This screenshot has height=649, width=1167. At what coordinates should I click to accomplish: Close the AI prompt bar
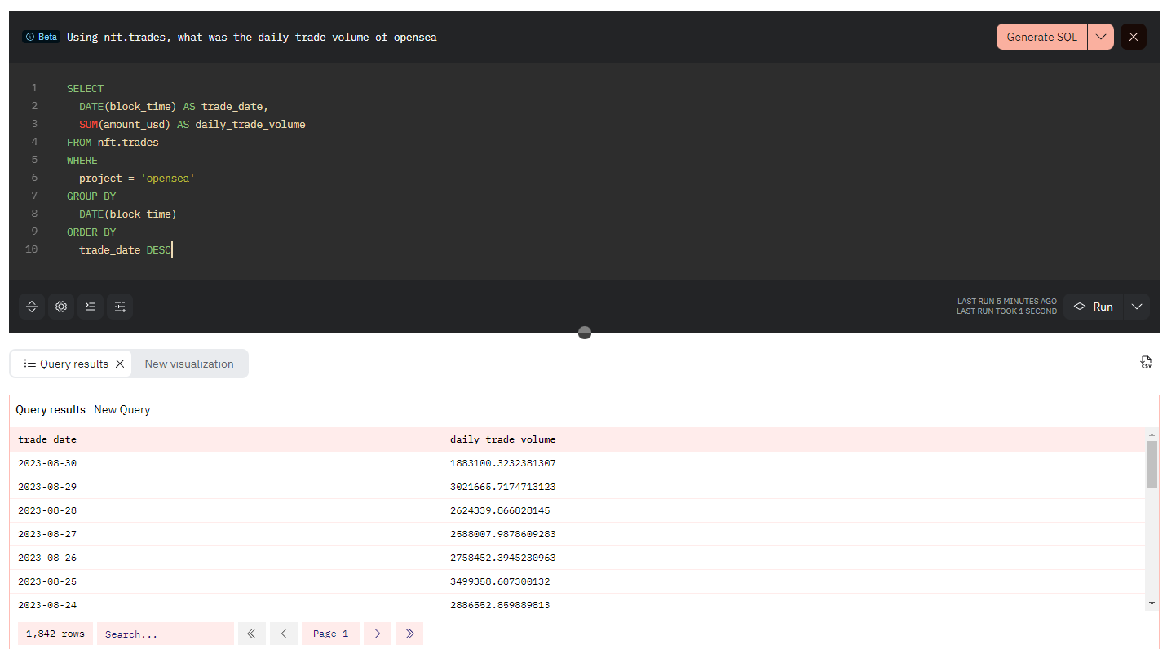pos(1134,37)
